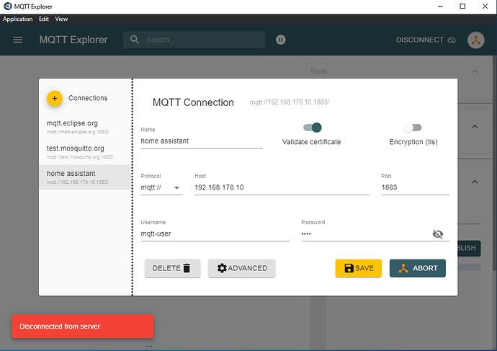Click the Port input field
This screenshot has height=351, width=497.
pyautogui.click(x=415, y=187)
